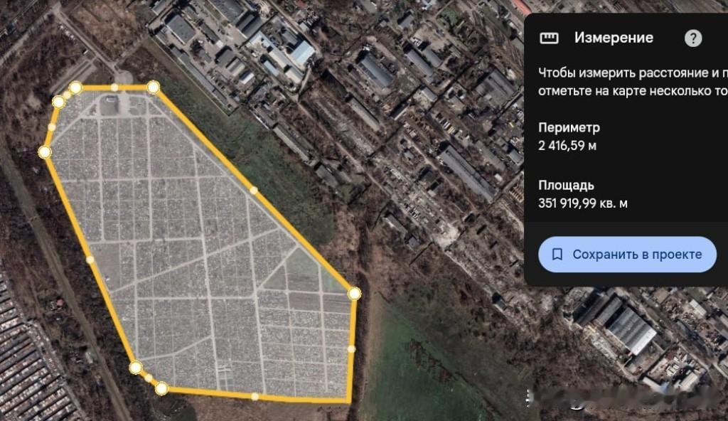Click the vertex at the lower end of the long southwest edge
Screen dimensions: 728x421
coord(135,368)
